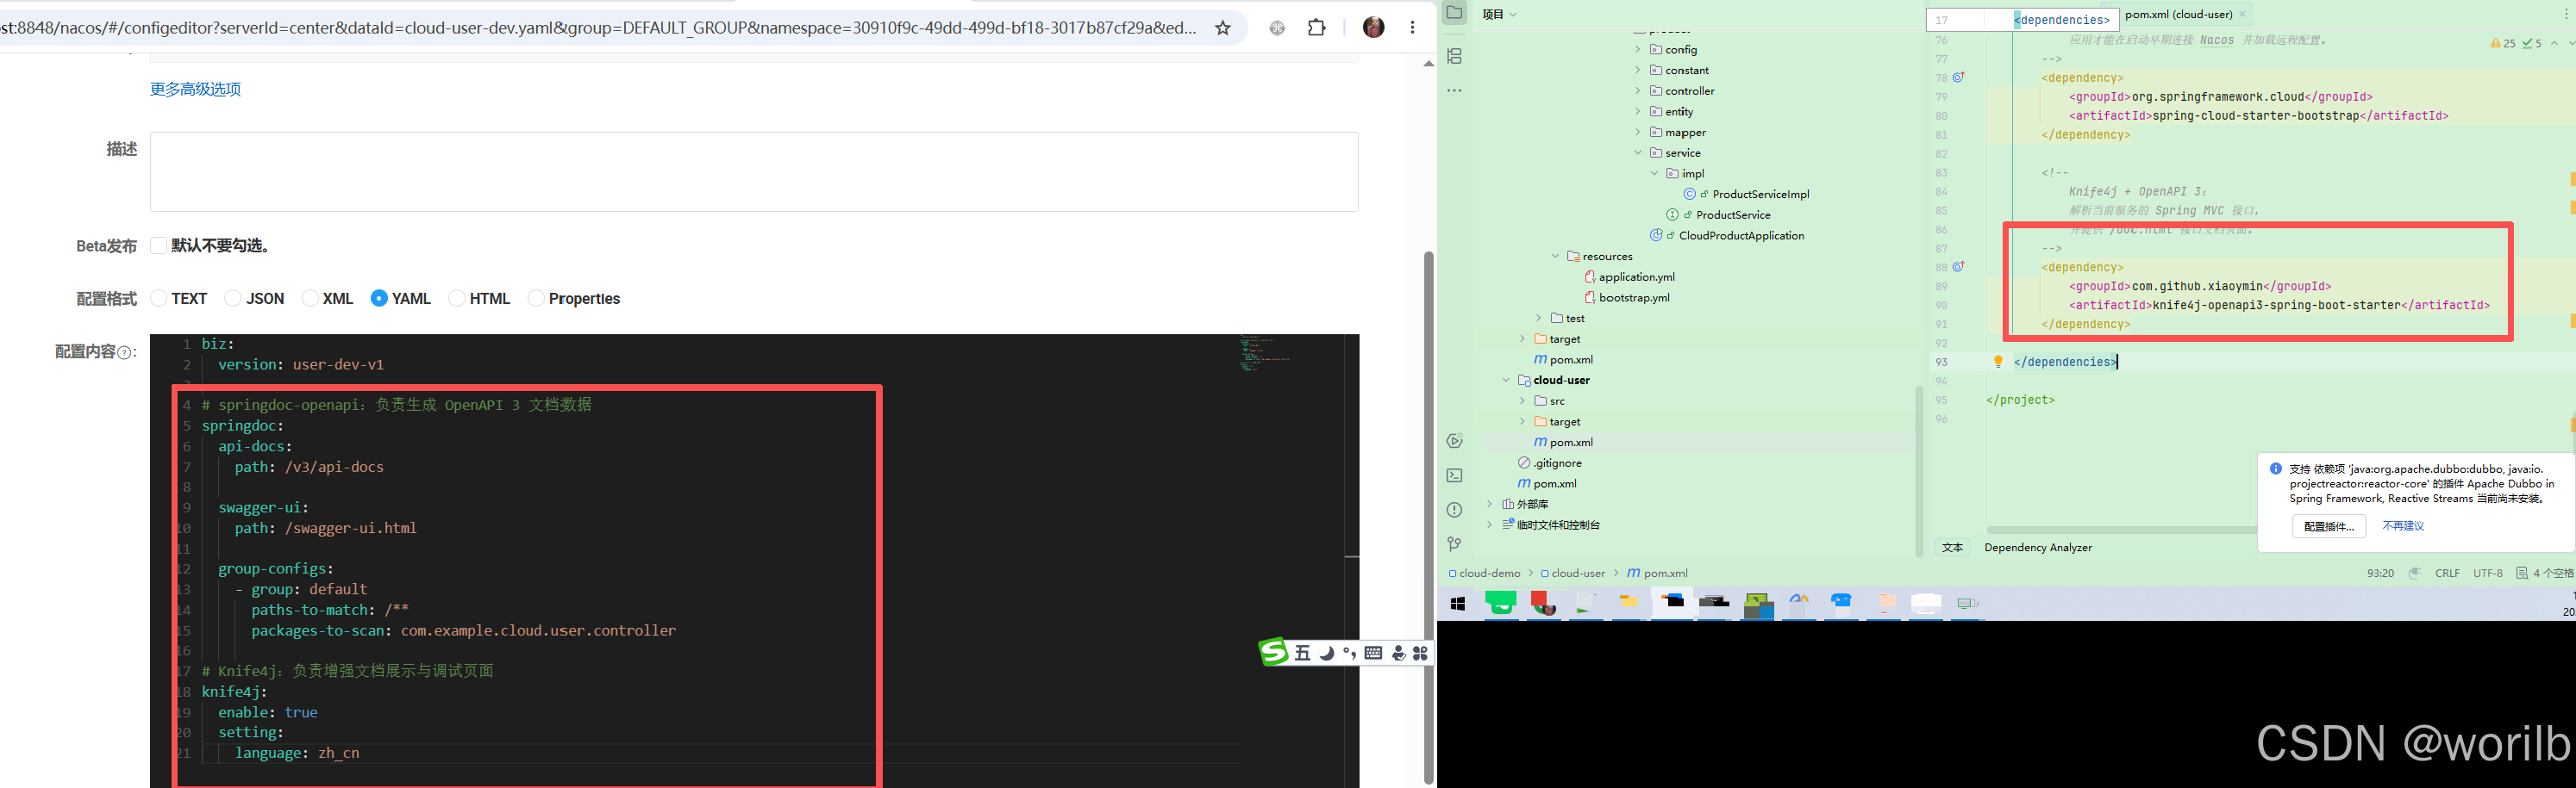Open the Chrome extensions puzzle icon
The height and width of the screenshot is (788, 2576).
click(x=1317, y=28)
